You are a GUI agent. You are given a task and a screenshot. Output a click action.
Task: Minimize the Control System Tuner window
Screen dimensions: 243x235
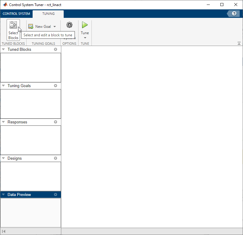click(208, 5)
